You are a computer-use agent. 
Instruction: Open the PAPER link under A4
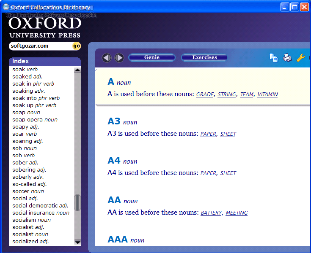pyautogui.click(x=208, y=173)
